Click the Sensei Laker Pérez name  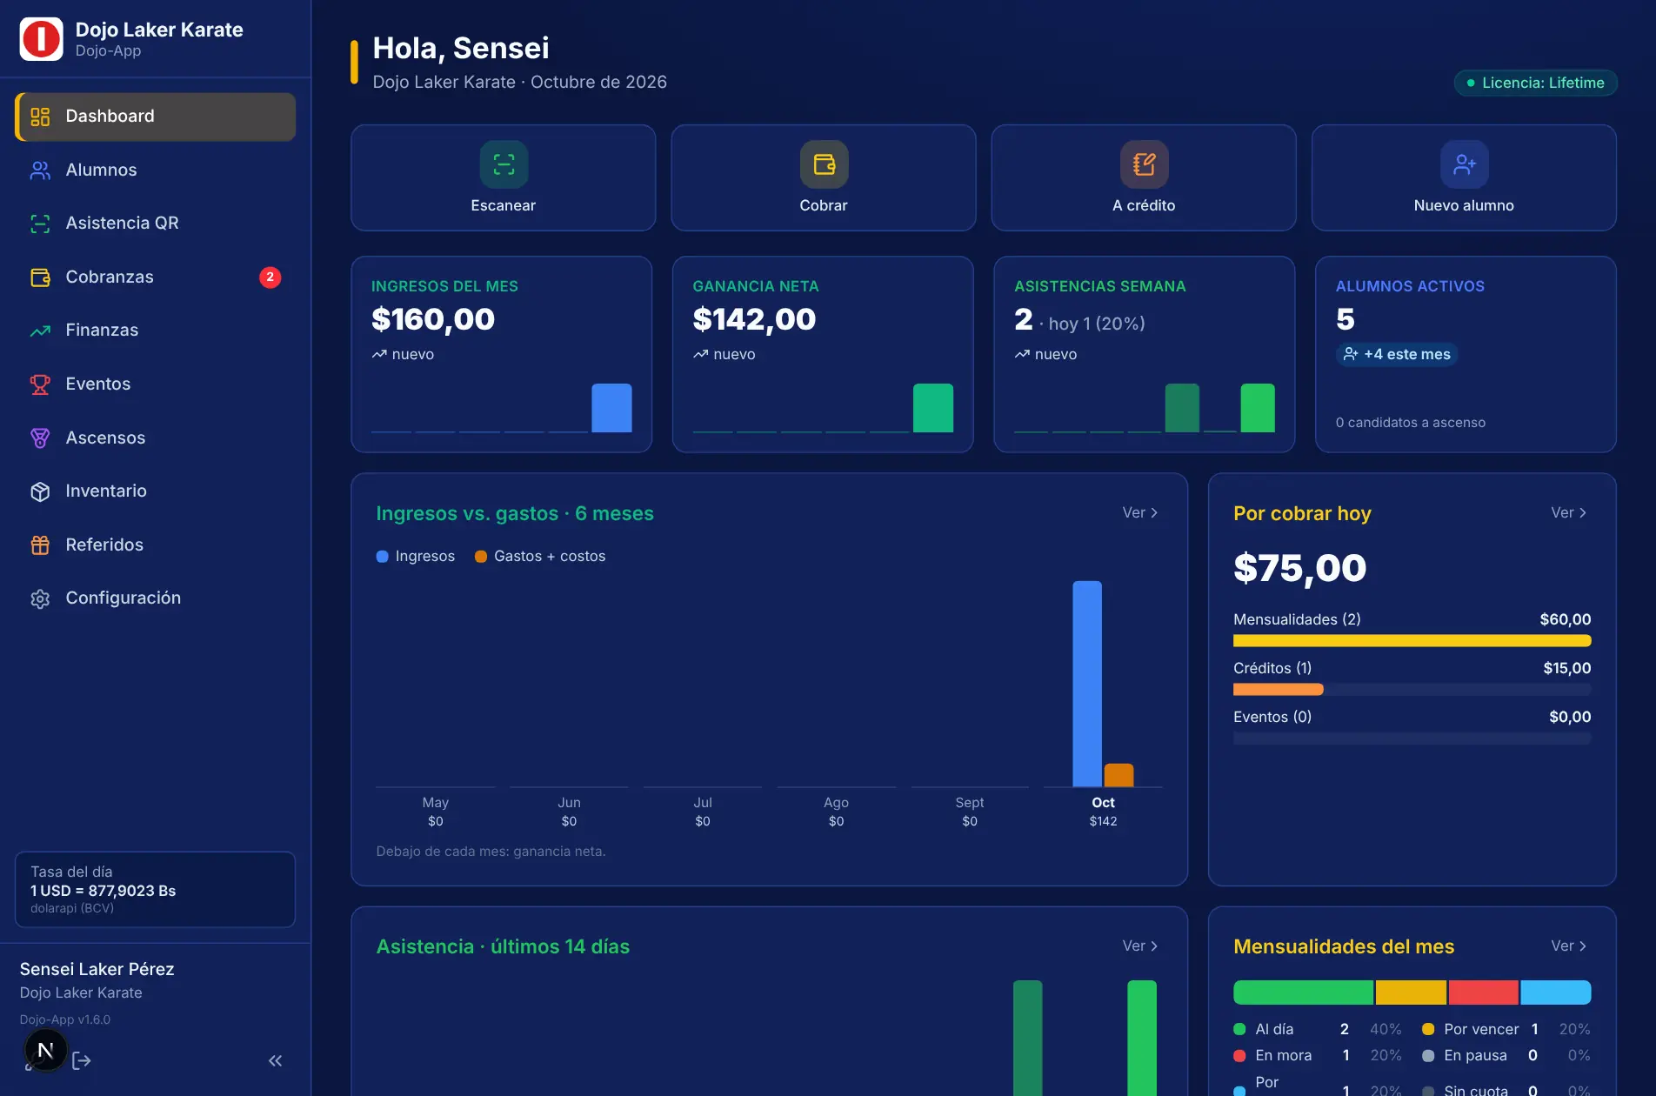coord(97,969)
